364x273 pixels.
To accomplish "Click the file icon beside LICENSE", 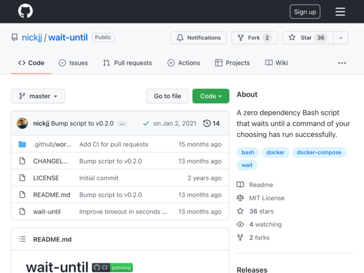I will tap(22, 178).
